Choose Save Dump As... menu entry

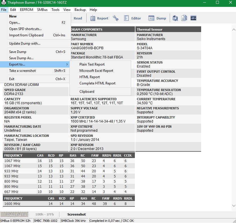pos(35,58)
